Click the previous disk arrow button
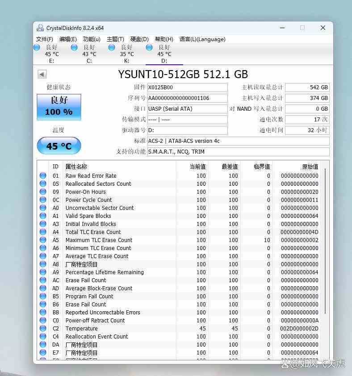This screenshot has width=352, height=376. pyautogui.click(x=42, y=75)
